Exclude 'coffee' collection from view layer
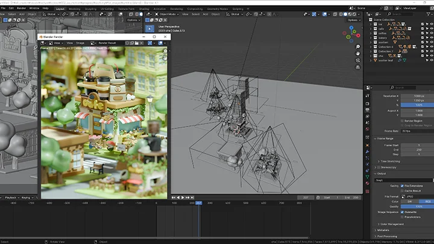The height and width of the screenshot is (244, 434). 423,33
